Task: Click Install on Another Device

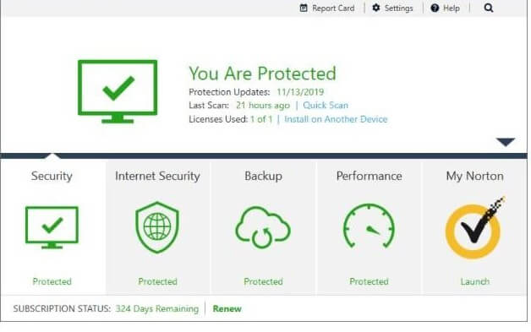Action: pos(336,119)
